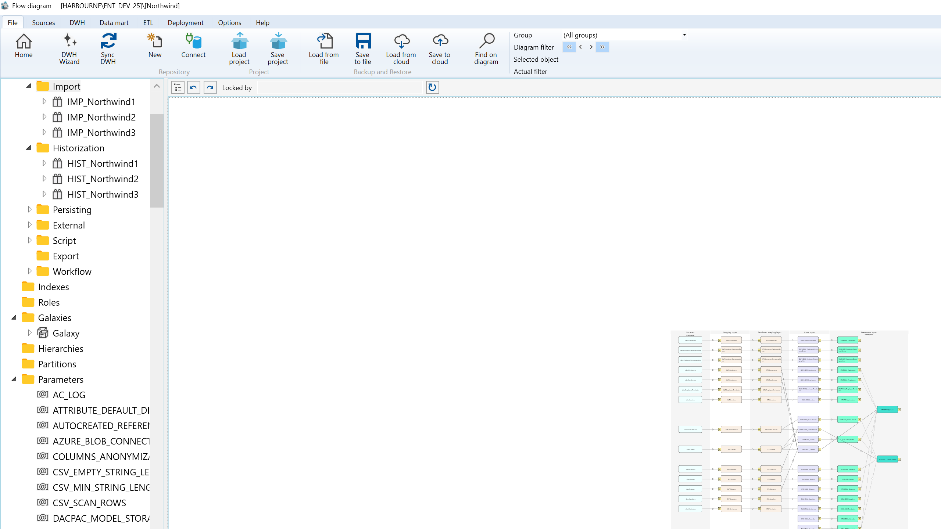Switch to the DWH tab
Screen dimensions: 941x529
[x=77, y=22]
